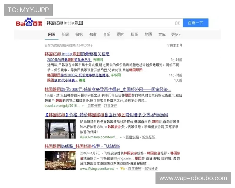
Task: Click the dujia.lvmama.com/tour URL text
Action: (x=99, y=137)
